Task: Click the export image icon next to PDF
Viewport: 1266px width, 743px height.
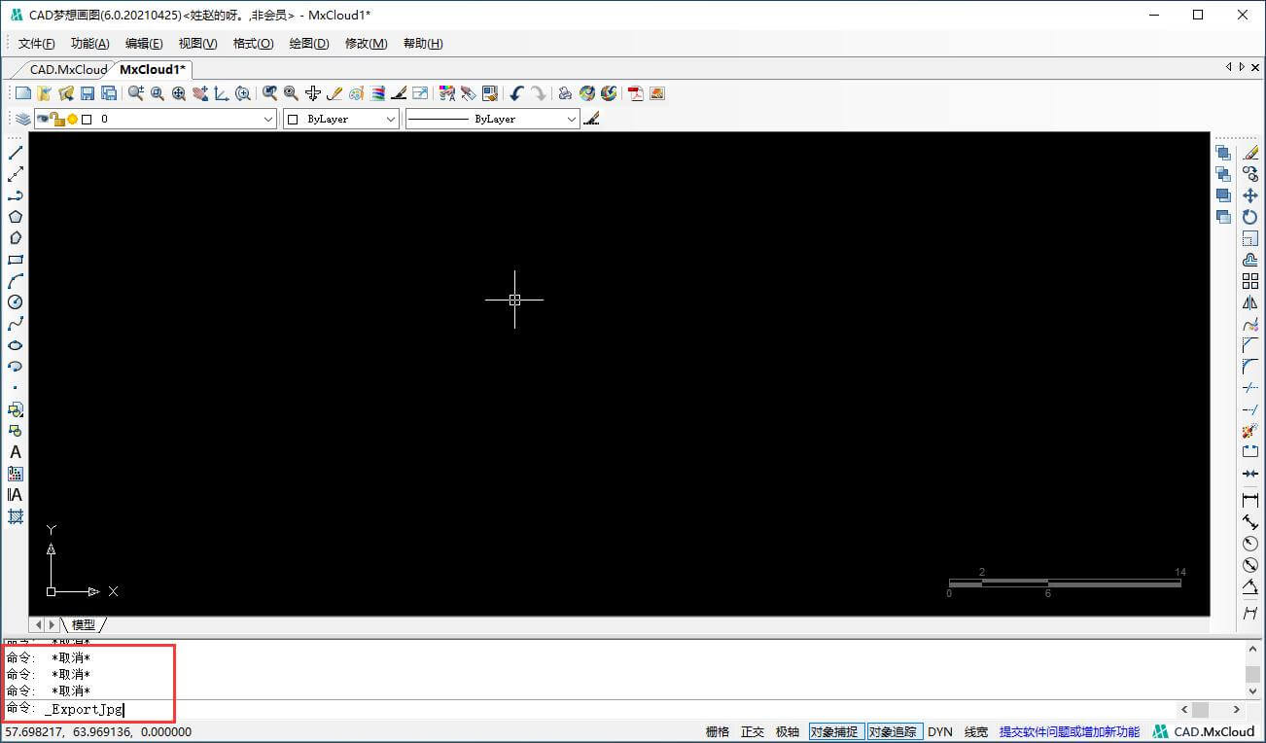Action: click(x=657, y=93)
